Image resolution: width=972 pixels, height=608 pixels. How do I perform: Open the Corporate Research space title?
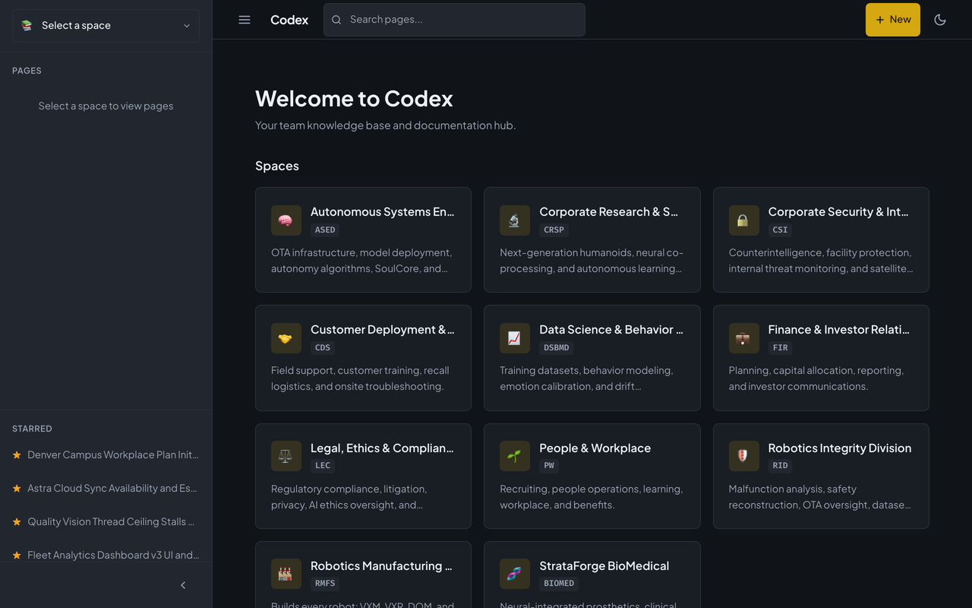pos(609,212)
